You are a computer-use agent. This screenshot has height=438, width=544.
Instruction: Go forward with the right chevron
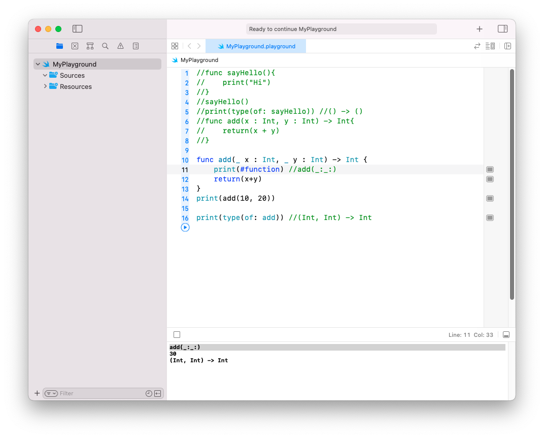199,46
